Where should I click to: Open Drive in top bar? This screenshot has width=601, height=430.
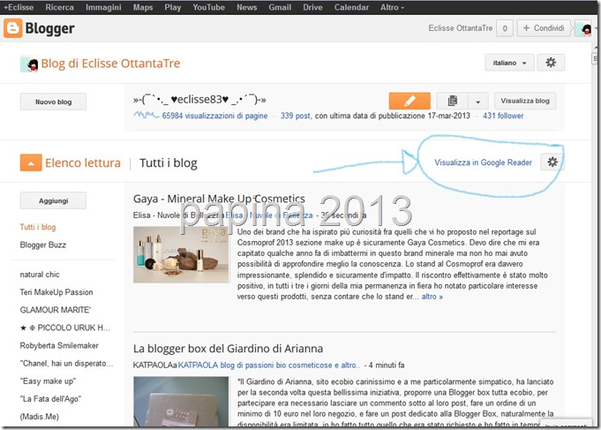[x=312, y=7]
